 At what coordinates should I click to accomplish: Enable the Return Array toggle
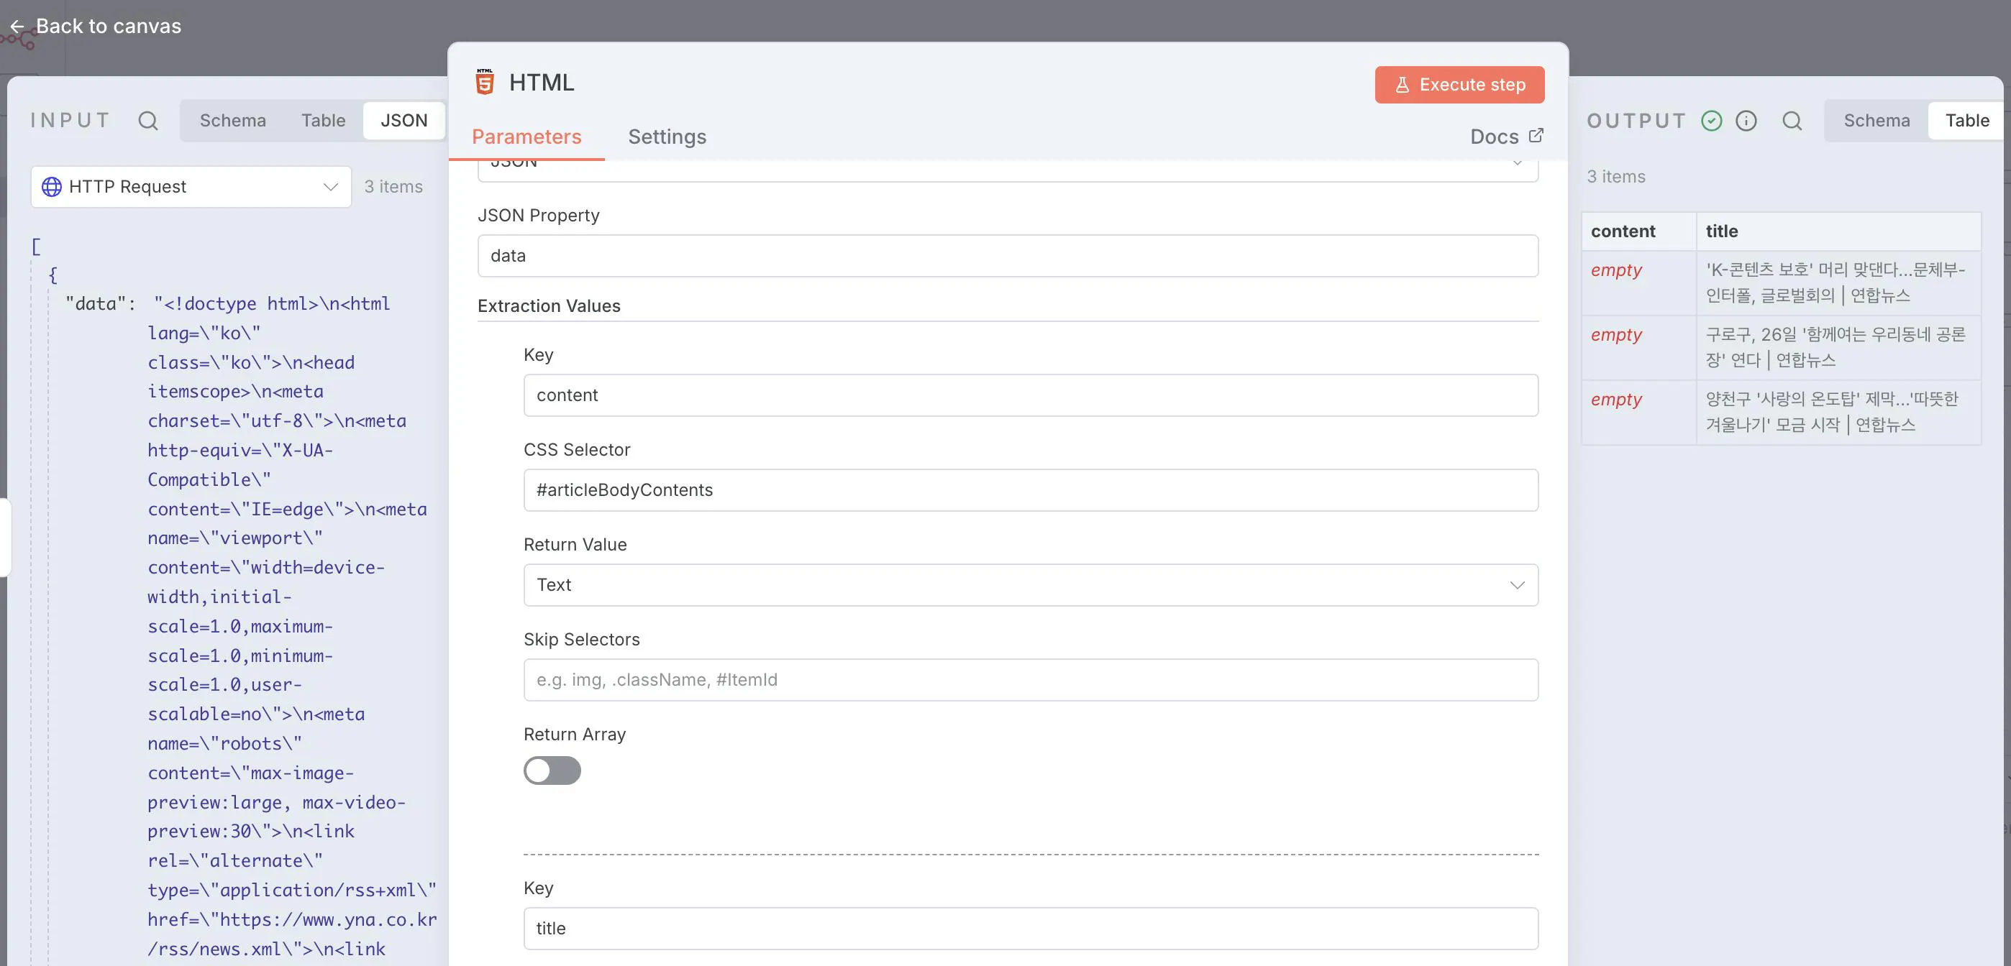(552, 770)
